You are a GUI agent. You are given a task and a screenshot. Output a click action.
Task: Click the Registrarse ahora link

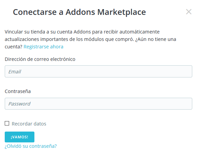coord(44,47)
